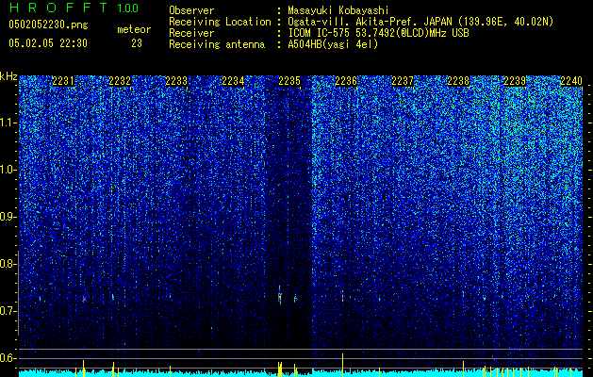This screenshot has width=593, height=377.
Task: Click the meteor label
Action: (134, 29)
